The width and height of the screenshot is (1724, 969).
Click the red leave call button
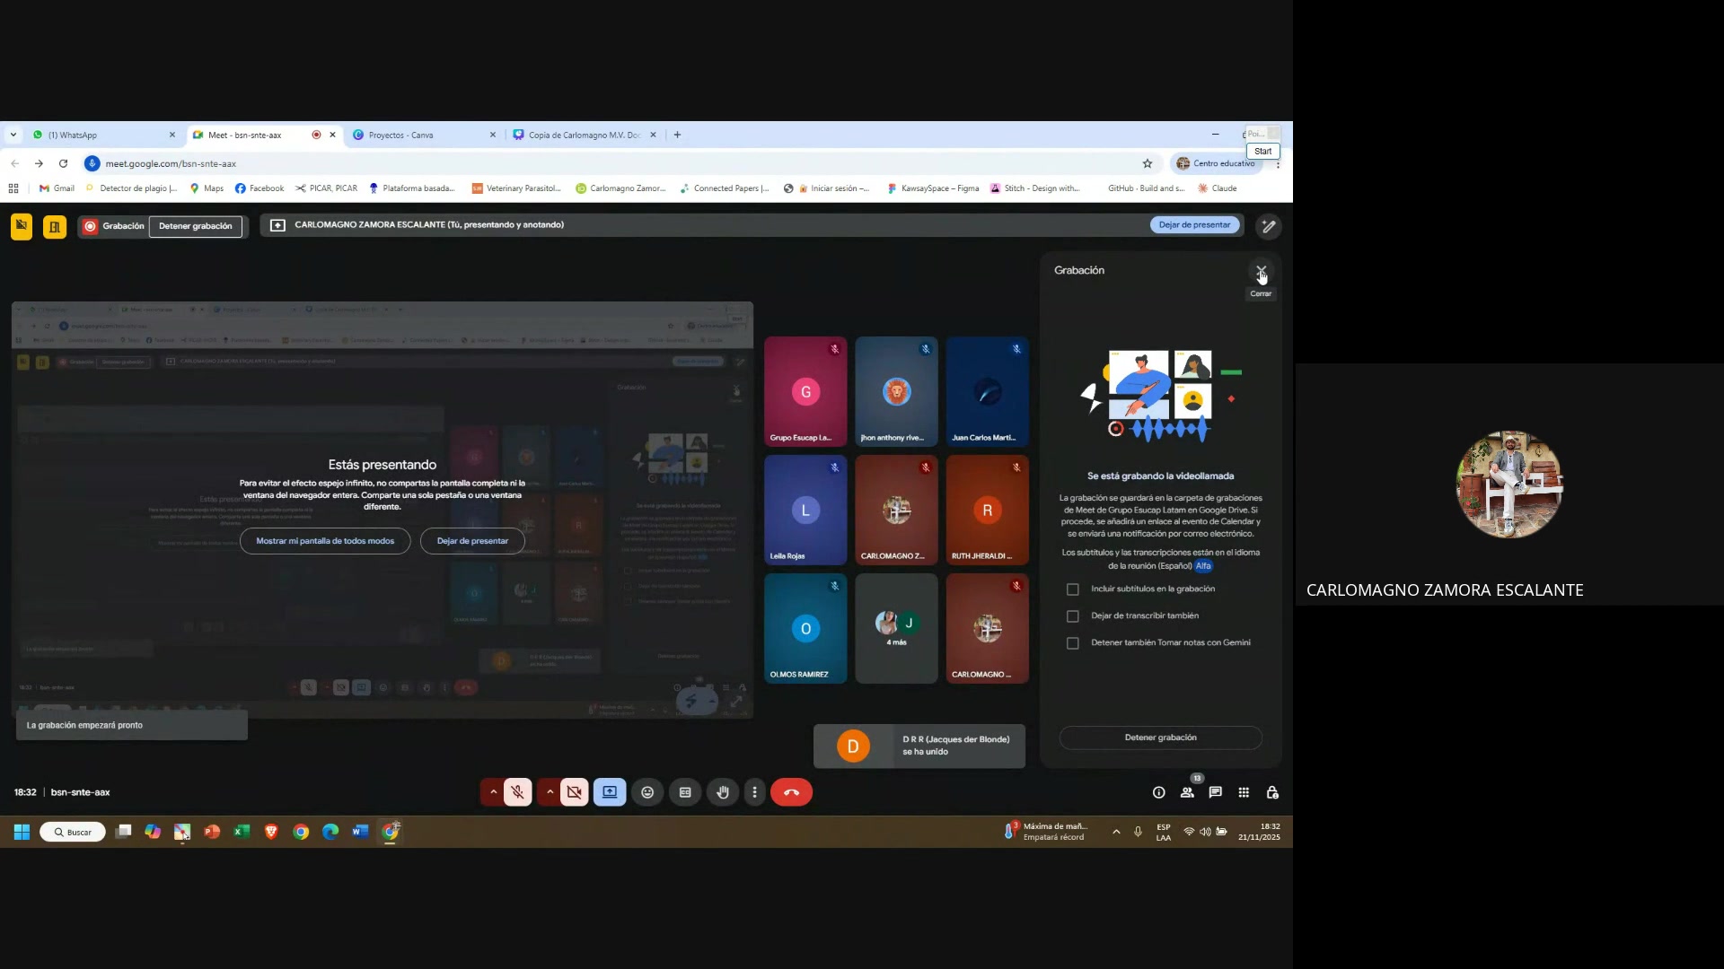pos(791,792)
